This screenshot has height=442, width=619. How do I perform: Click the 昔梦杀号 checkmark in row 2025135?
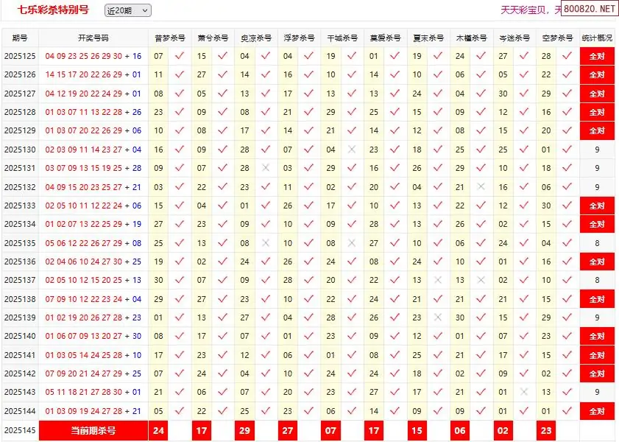(x=180, y=243)
